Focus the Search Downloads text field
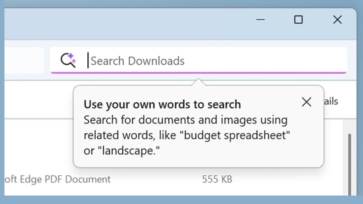 point(212,61)
